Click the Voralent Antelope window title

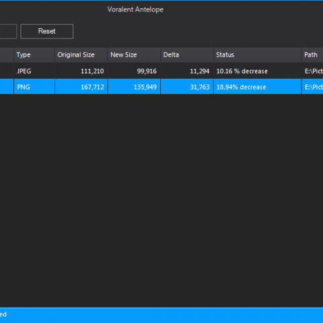(x=135, y=9)
